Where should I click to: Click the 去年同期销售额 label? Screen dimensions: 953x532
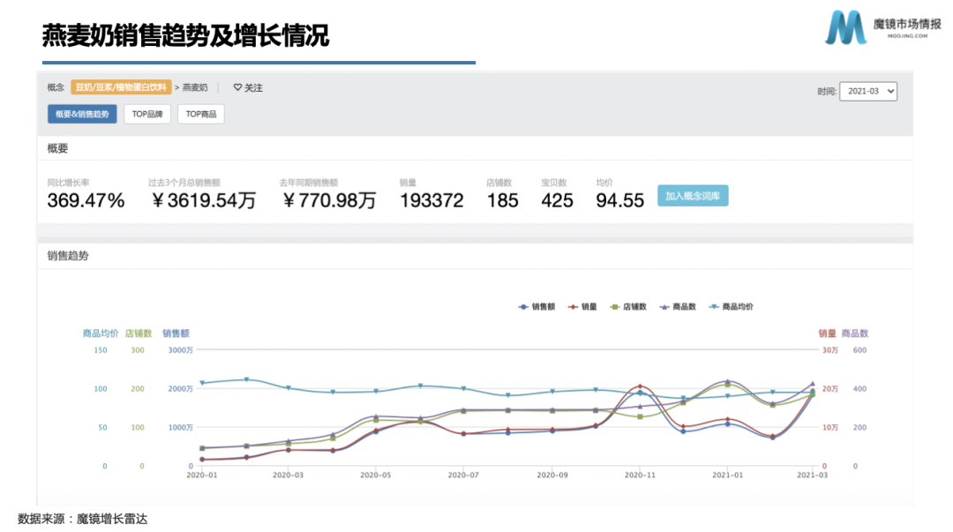pyautogui.click(x=309, y=183)
